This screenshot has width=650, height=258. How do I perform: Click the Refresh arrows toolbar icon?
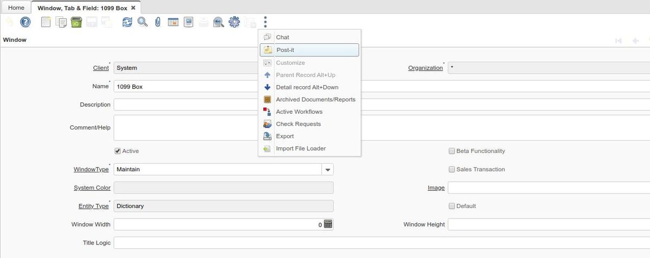[x=127, y=22]
